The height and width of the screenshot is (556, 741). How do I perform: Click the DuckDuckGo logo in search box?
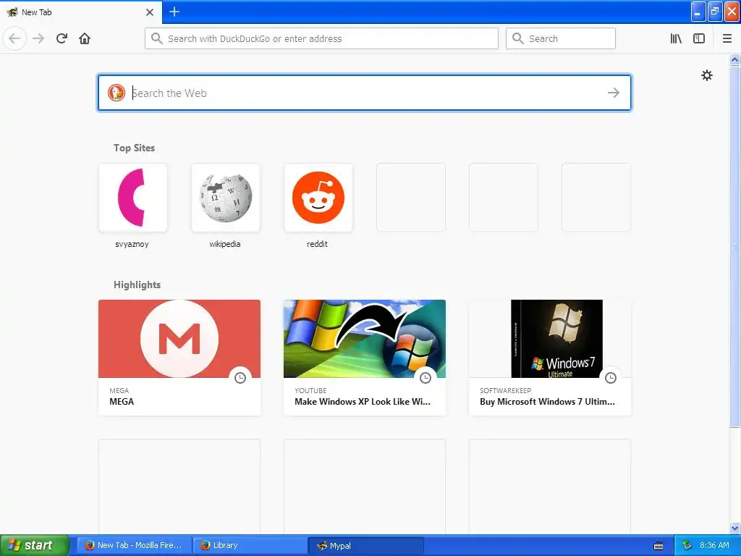(x=117, y=93)
